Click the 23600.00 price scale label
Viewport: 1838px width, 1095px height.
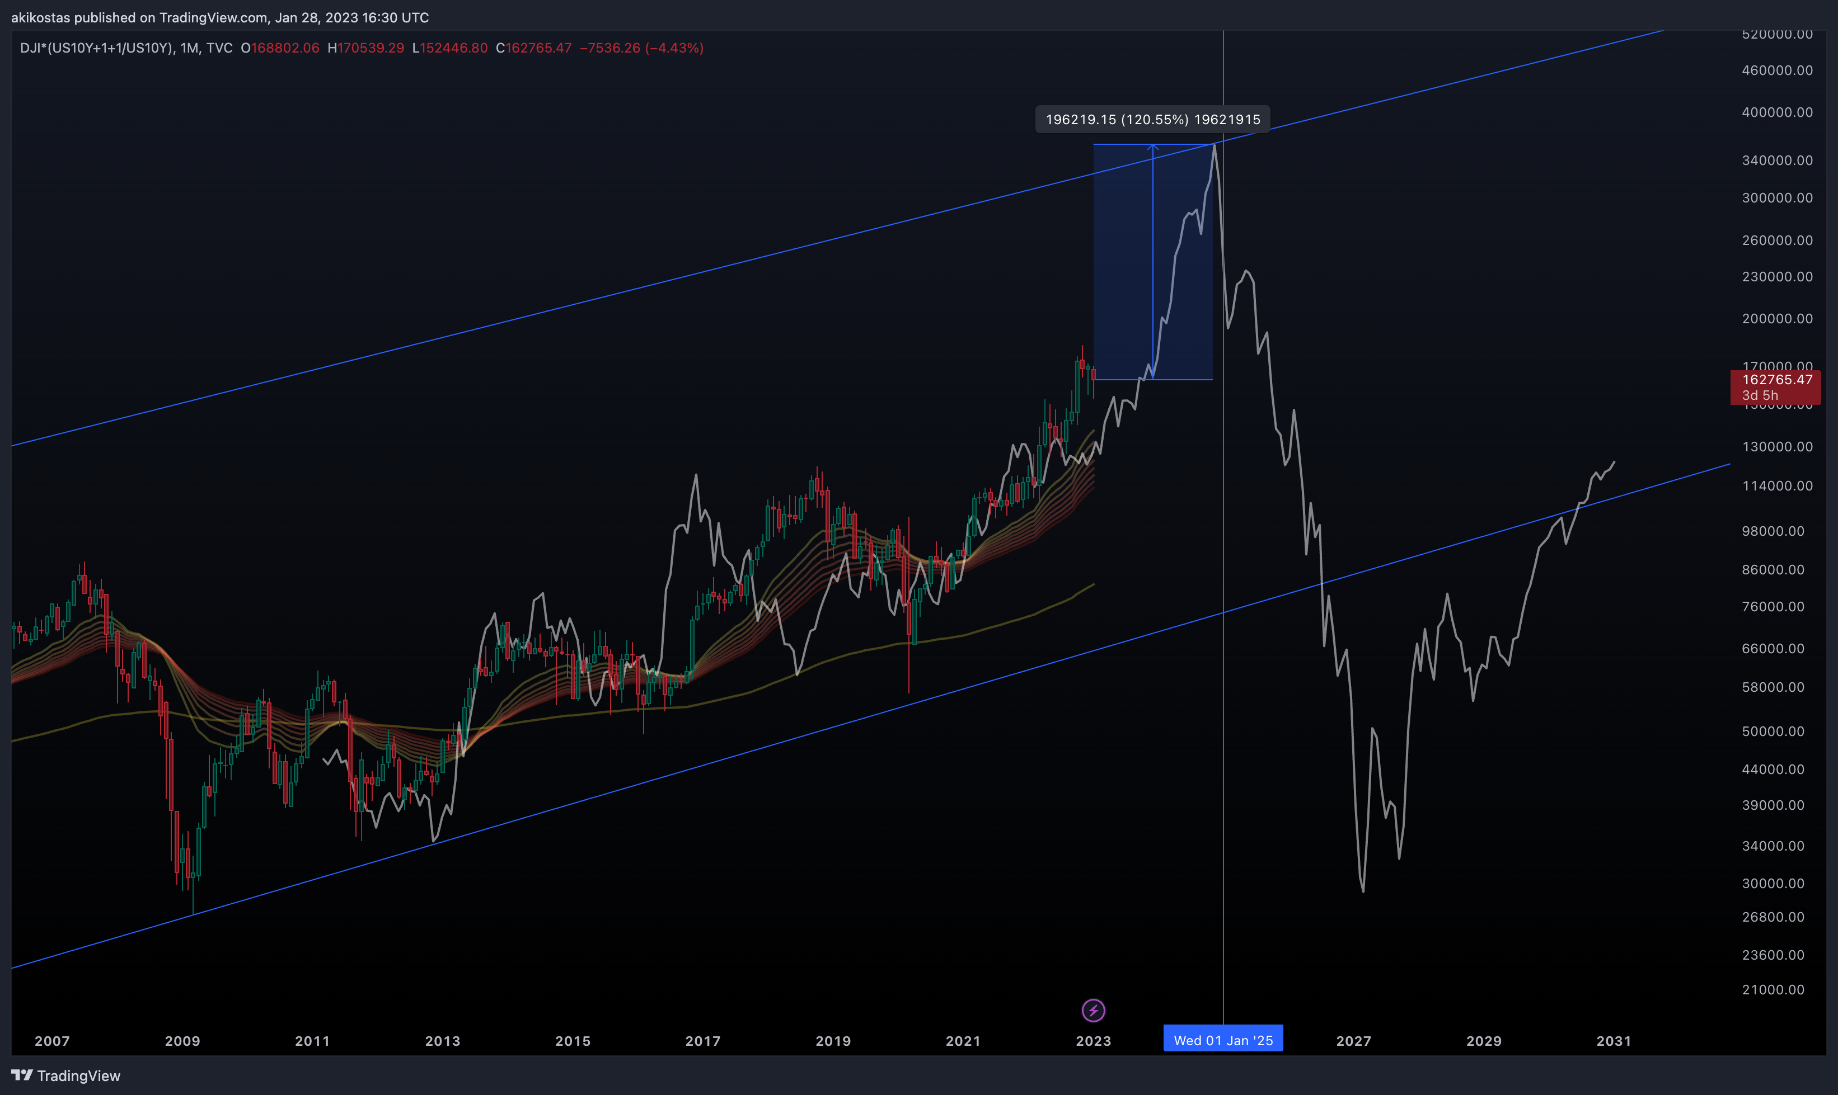pyautogui.click(x=1773, y=955)
